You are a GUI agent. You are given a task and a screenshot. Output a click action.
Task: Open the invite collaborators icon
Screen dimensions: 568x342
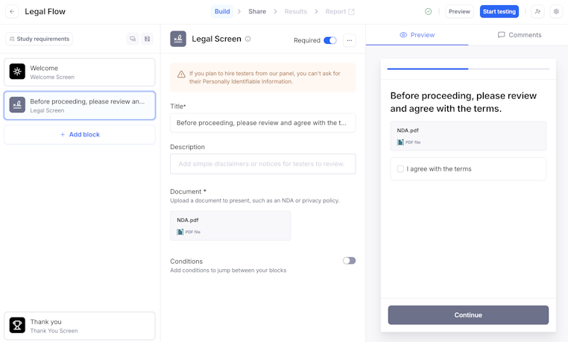click(537, 12)
